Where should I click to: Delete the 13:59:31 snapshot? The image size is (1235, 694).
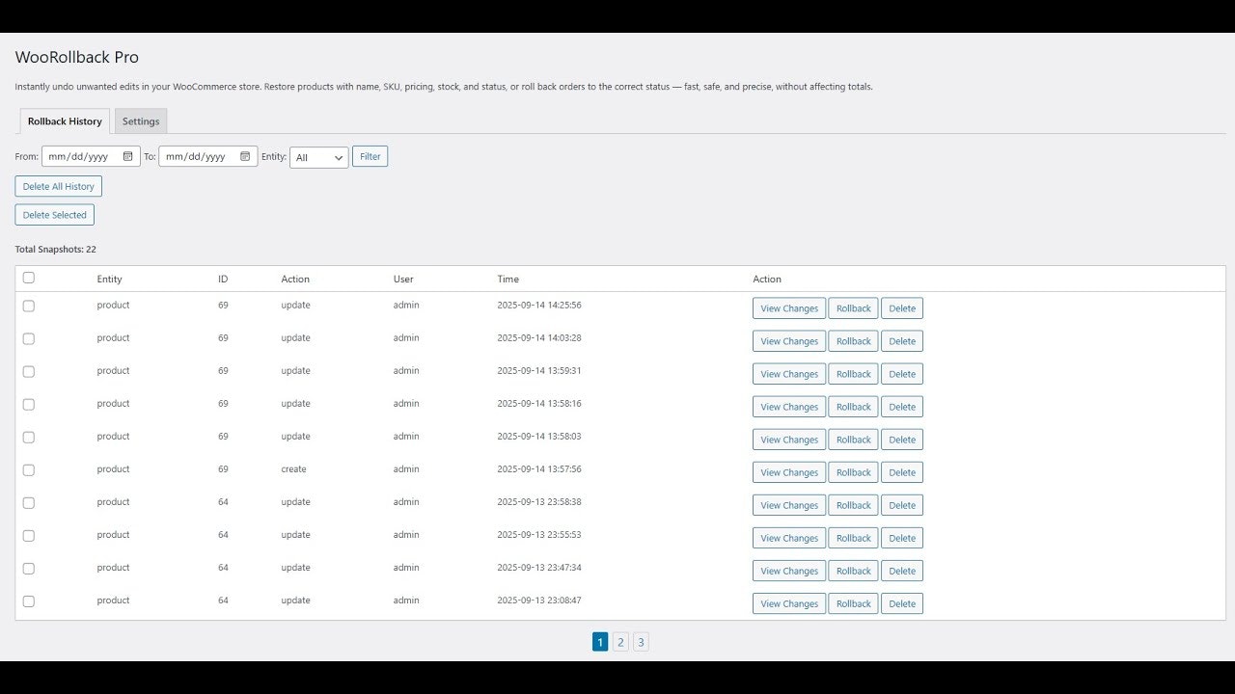tap(902, 374)
